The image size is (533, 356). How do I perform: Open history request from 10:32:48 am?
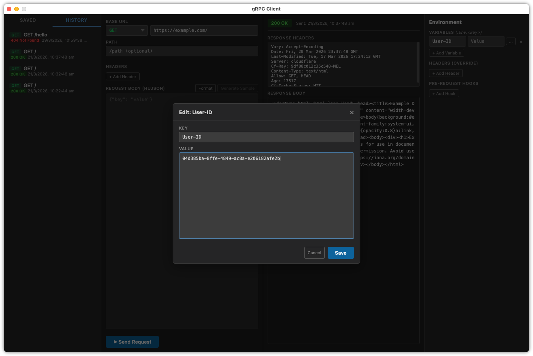pyautogui.click(x=49, y=71)
